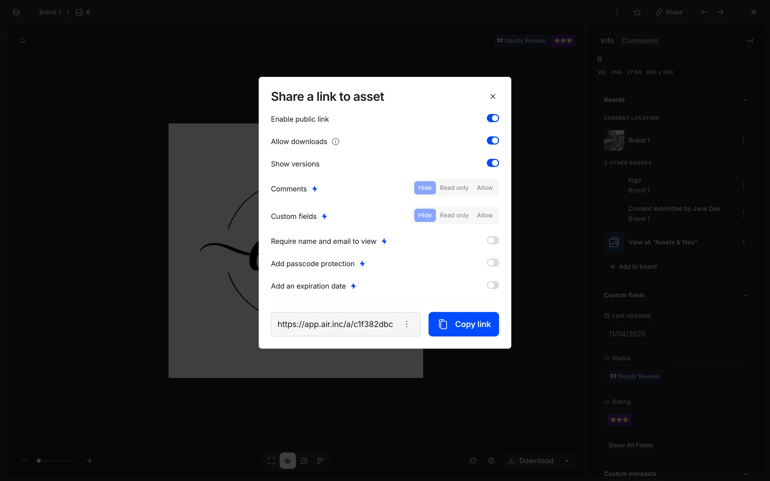Click the add comment icon in bottom toolbar
This screenshot has width=770, height=481.
[x=304, y=461]
